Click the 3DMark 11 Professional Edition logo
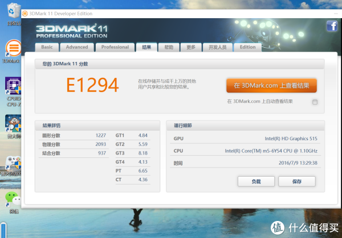 point(72,31)
